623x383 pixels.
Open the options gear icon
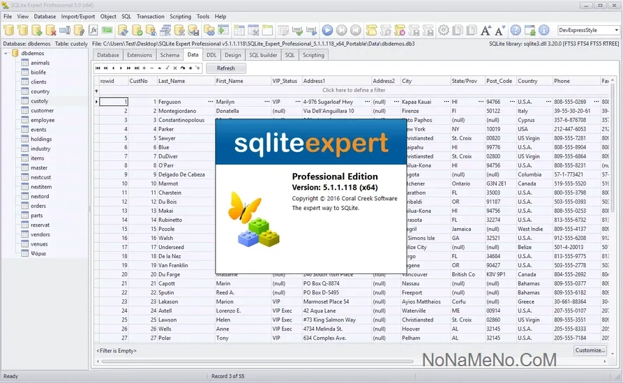443,30
